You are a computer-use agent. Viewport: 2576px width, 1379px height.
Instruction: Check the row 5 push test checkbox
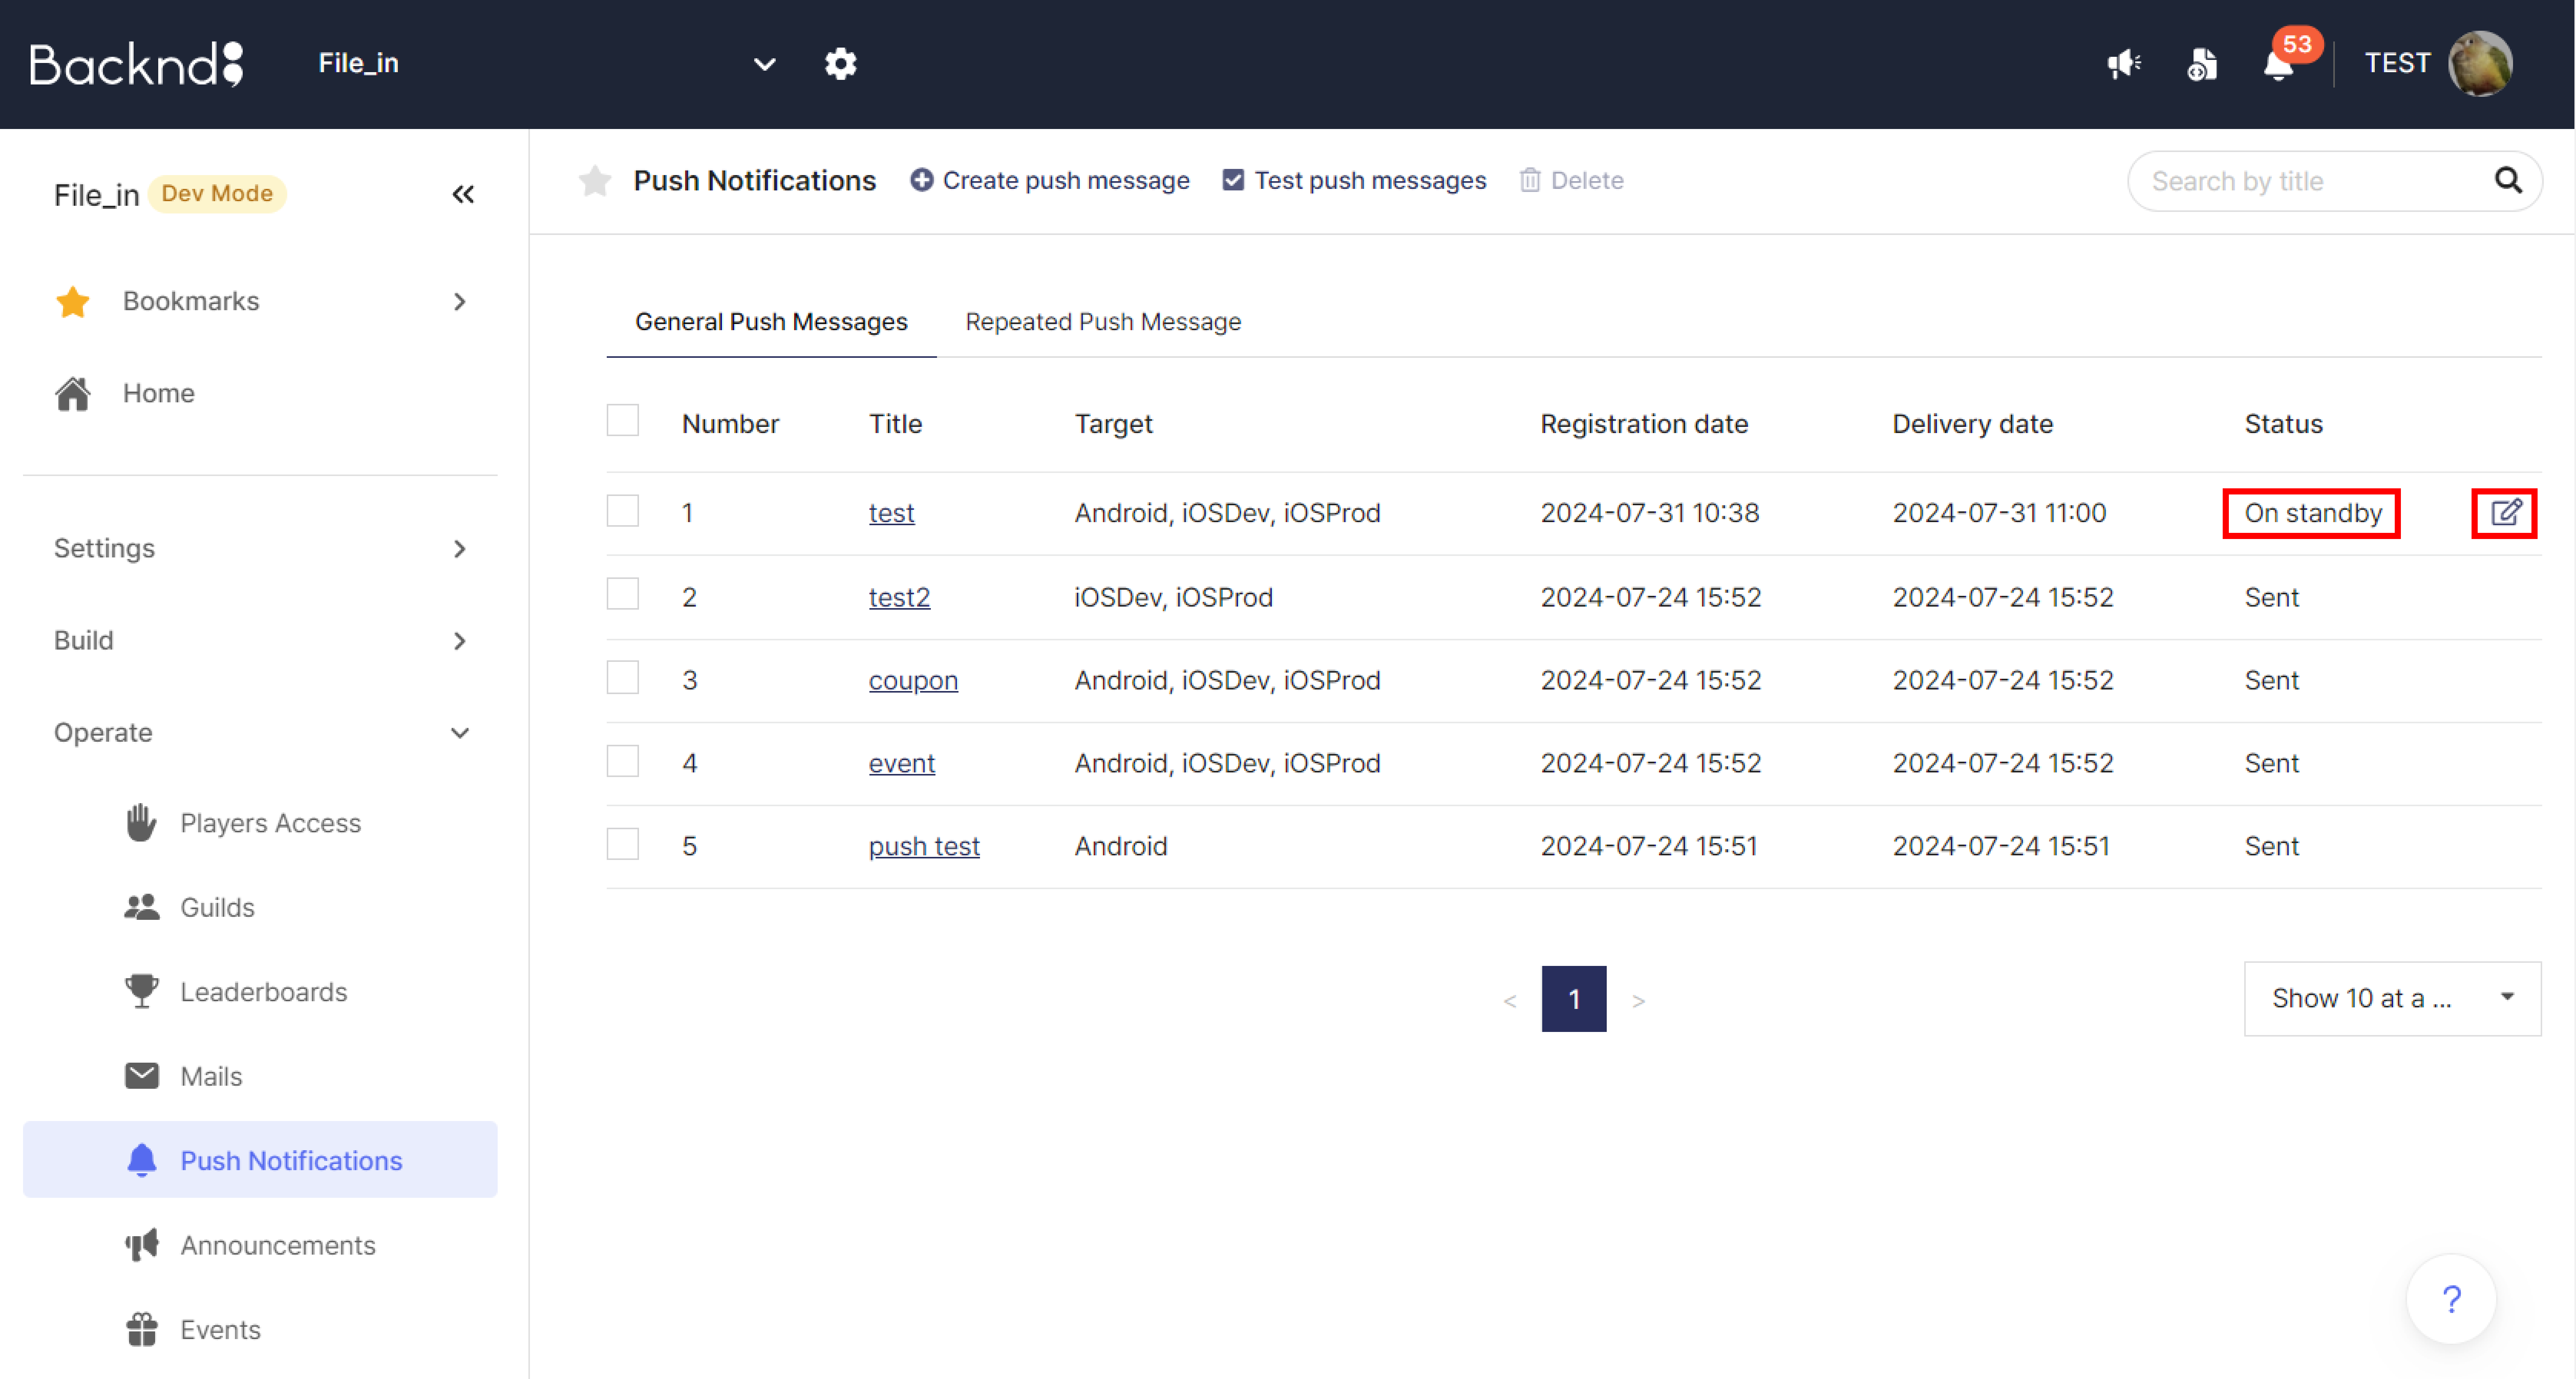click(622, 844)
